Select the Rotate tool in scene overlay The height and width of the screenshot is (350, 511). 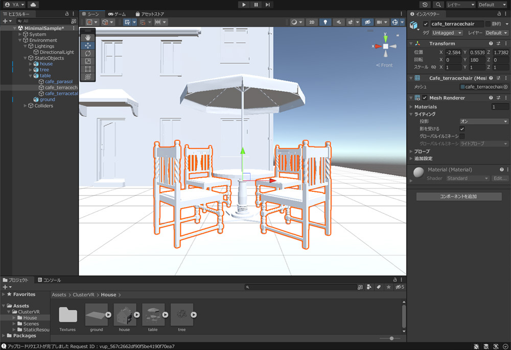(x=88, y=53)
